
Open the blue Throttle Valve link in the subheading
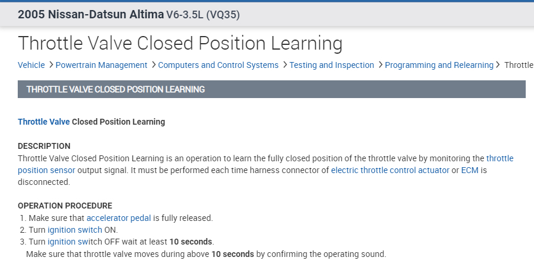[44, 122]
